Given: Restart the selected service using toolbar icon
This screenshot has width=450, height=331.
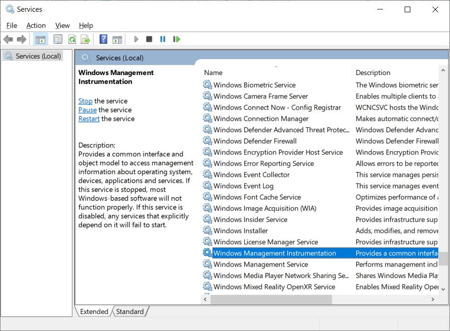Looking at the screenshot, I should pyautogui.click(x=177, y=39).
